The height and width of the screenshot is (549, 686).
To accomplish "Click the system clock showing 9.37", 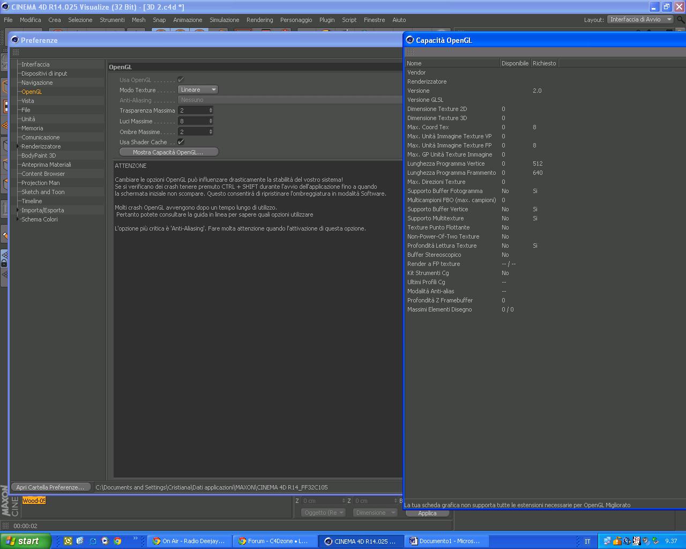I will click(x=671, y=541).
